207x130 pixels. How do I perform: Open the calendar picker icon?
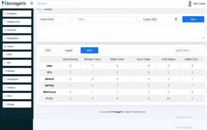[x=176, y=19]
